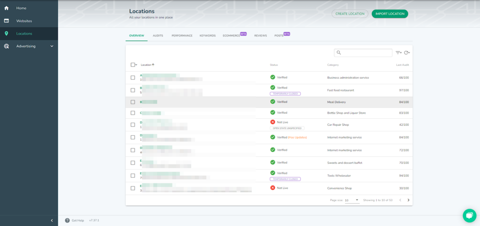Click into the locations search field
Viewport: 480px width, 226px height.
coord(363,52)
